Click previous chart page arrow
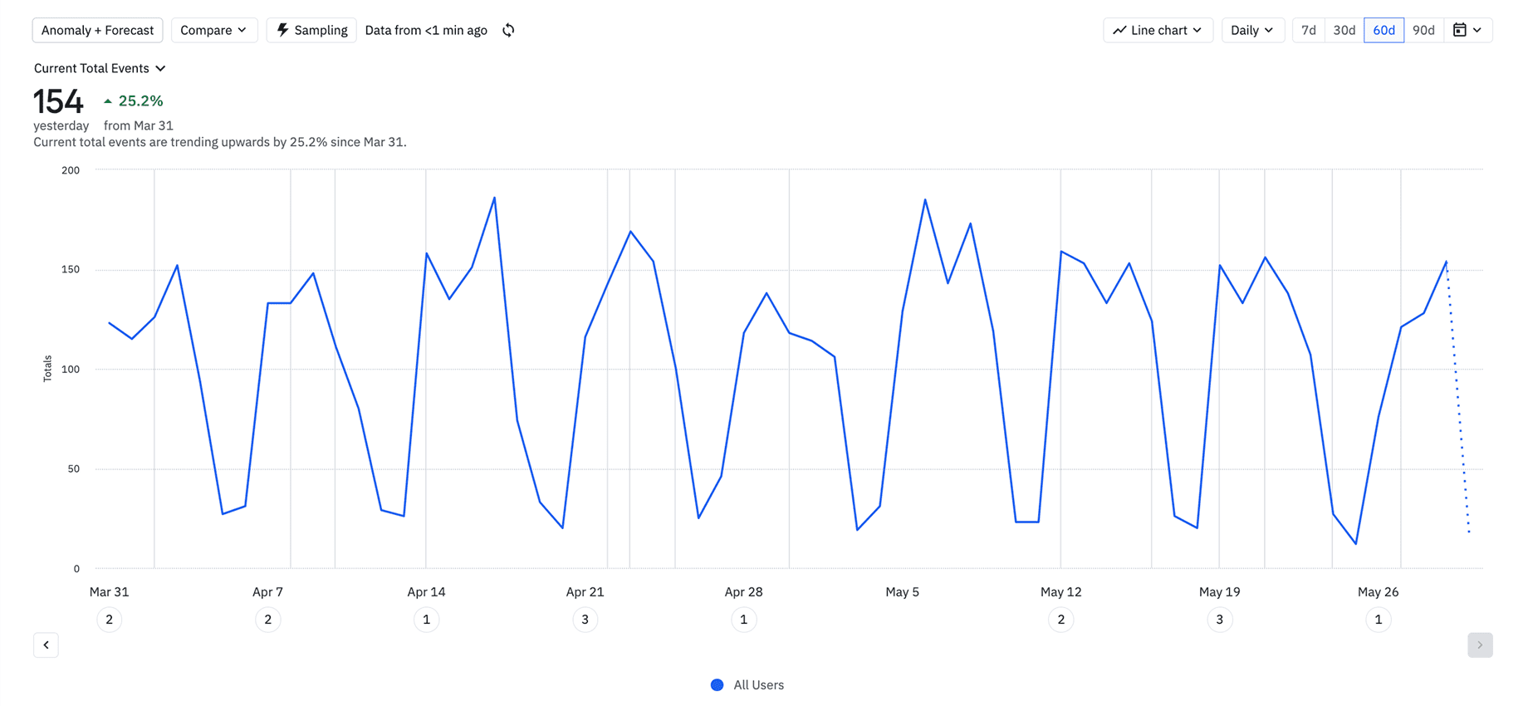This screenshot has height=706, width=1528. pyautogui.click(x=46, y=645)
